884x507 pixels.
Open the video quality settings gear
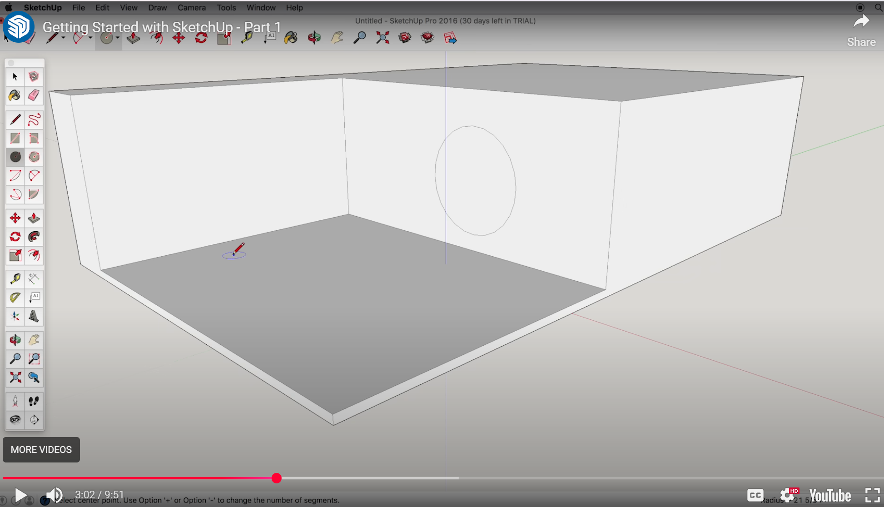click(788, 495)
